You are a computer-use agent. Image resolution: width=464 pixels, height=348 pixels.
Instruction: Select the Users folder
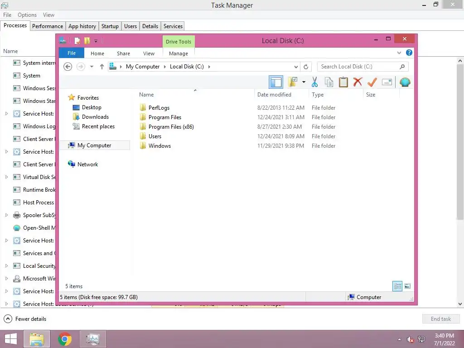coord(155,136)
